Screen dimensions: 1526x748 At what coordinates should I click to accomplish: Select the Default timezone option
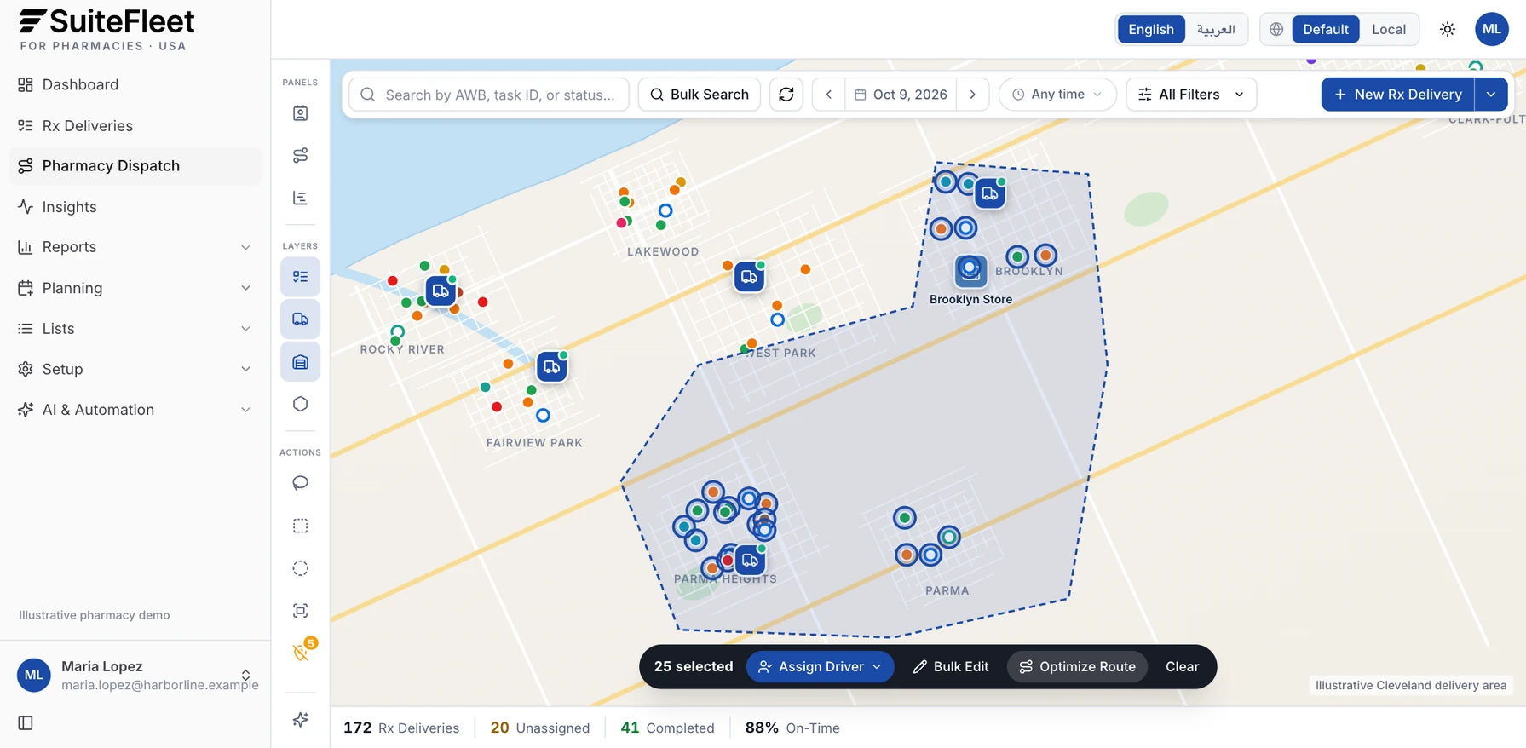pos(1325,29)
